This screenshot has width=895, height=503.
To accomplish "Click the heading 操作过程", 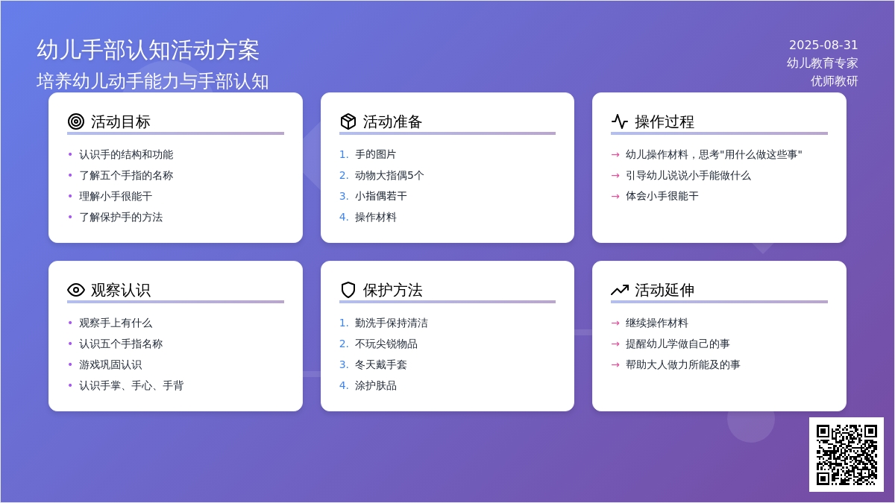I will [x=665, y=121].
